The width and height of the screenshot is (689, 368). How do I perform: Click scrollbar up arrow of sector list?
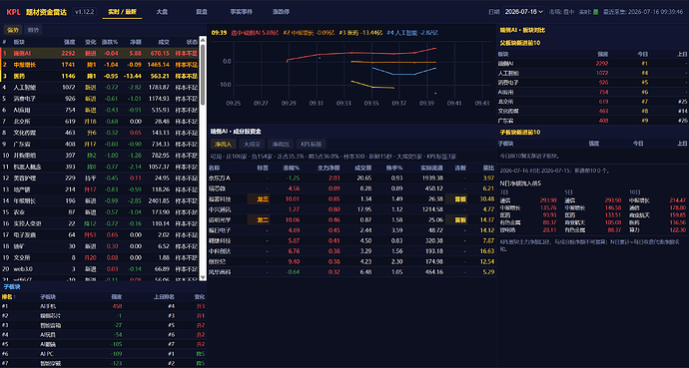click(203, 40)
